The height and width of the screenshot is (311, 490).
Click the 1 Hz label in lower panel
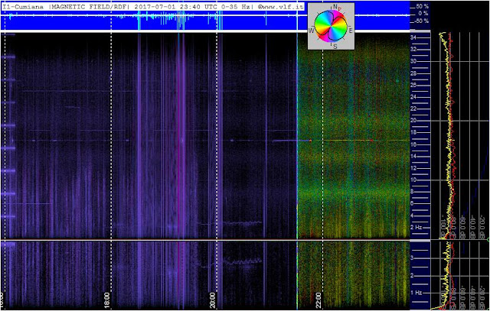[x=416, y=293]
